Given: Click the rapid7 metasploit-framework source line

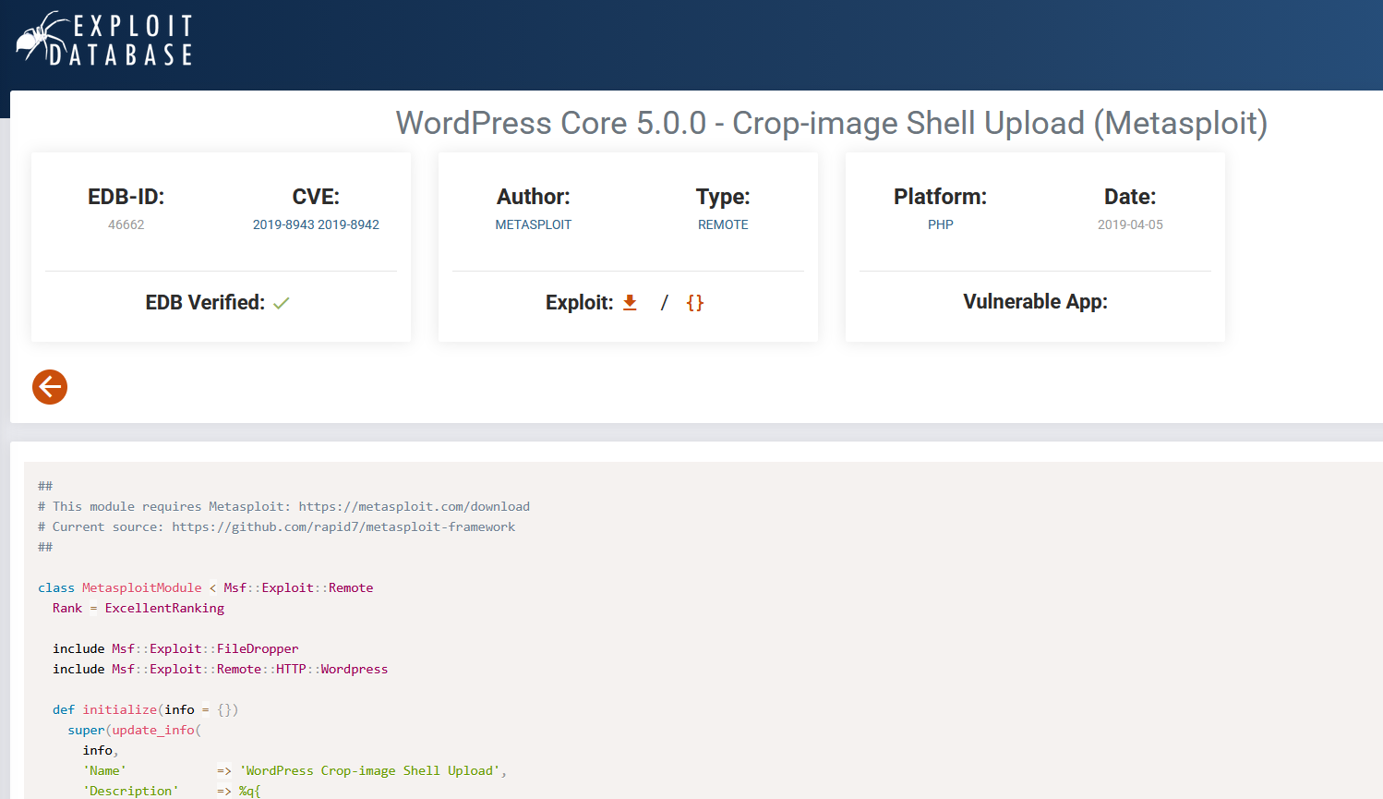Looking at the screenshot, I should [x=277, y=527].
